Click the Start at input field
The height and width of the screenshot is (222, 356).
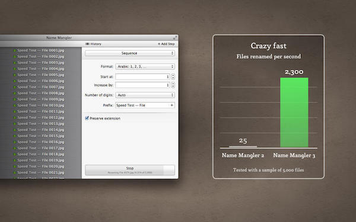click(142, 76)
